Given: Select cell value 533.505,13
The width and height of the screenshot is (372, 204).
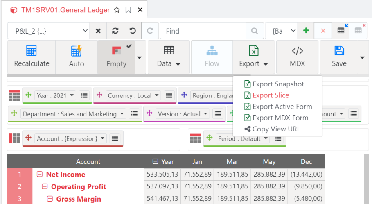Looking at the screenshot, I should [162, 175].
